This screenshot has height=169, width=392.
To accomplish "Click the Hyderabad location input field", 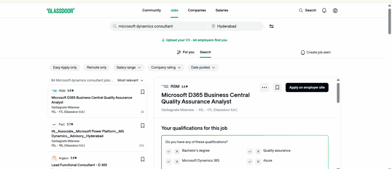I will tap(237, 26).
